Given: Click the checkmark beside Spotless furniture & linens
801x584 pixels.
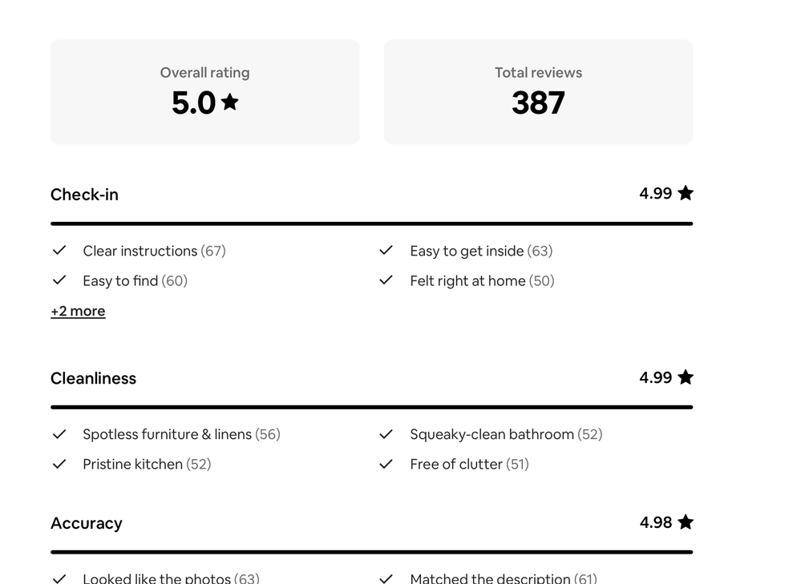Looking at the screenshot, I should pos(59,434).
